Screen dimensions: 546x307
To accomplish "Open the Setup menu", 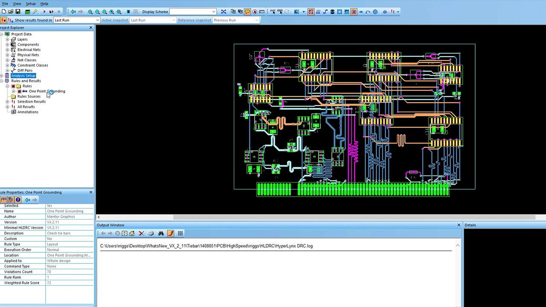I will coord(31,3).
